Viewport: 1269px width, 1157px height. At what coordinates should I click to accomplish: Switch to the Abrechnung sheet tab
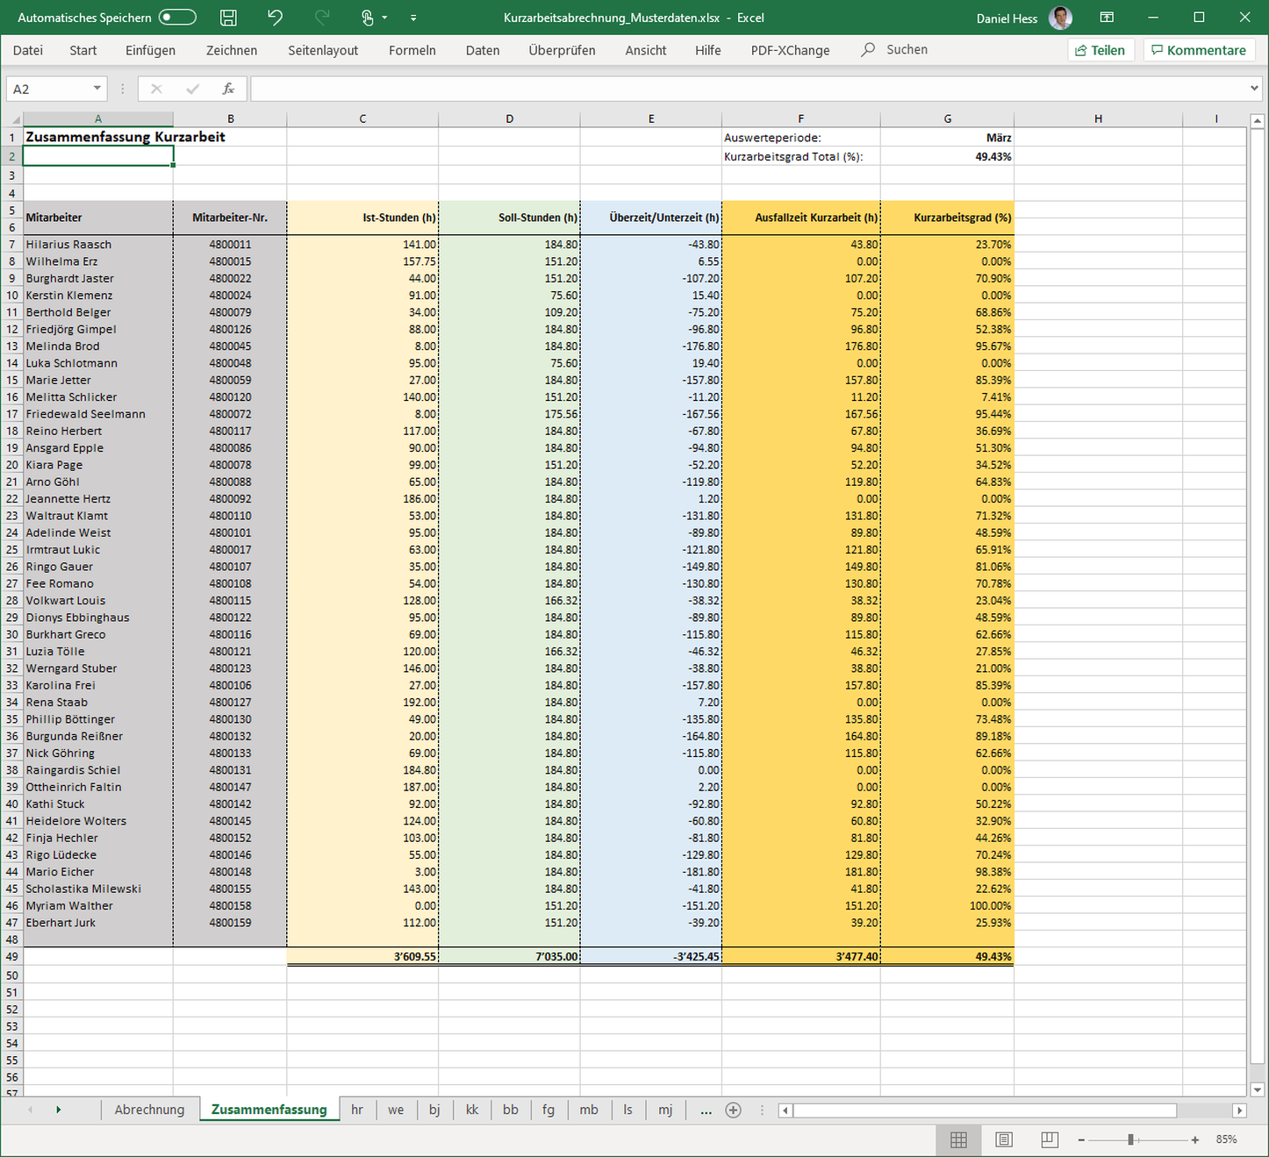click(x=149, y=1110)
